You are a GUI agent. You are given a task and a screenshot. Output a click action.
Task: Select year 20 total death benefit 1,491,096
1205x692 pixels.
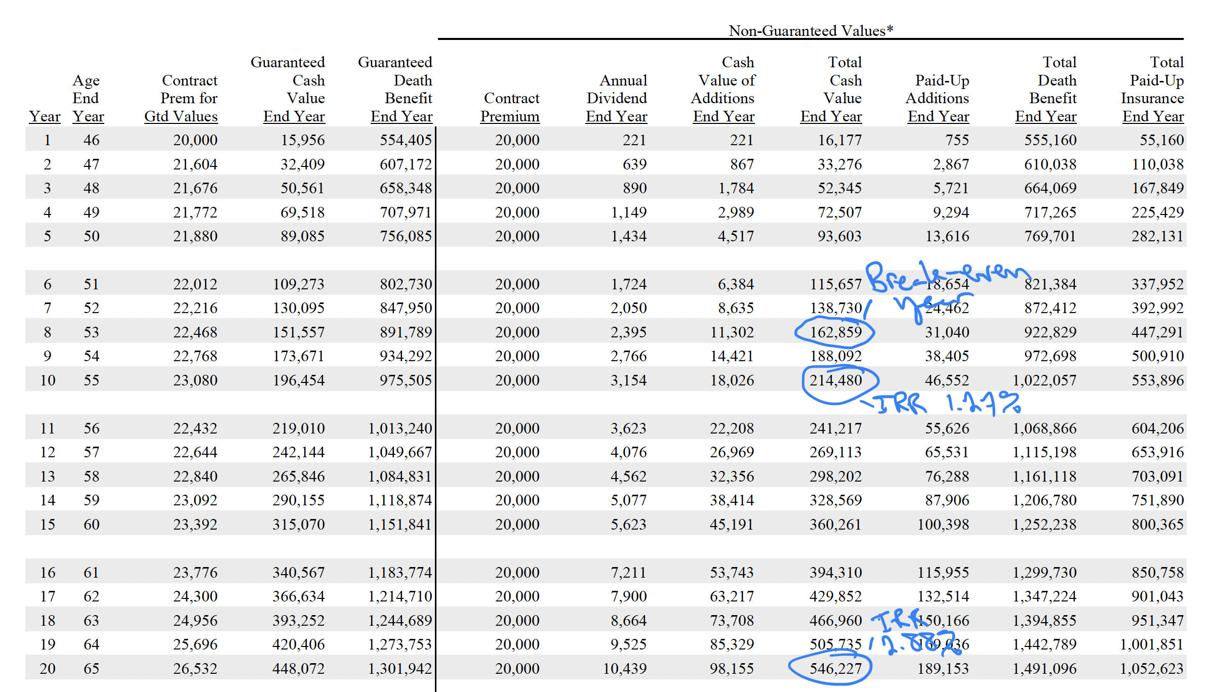(x=1045, y=669)
